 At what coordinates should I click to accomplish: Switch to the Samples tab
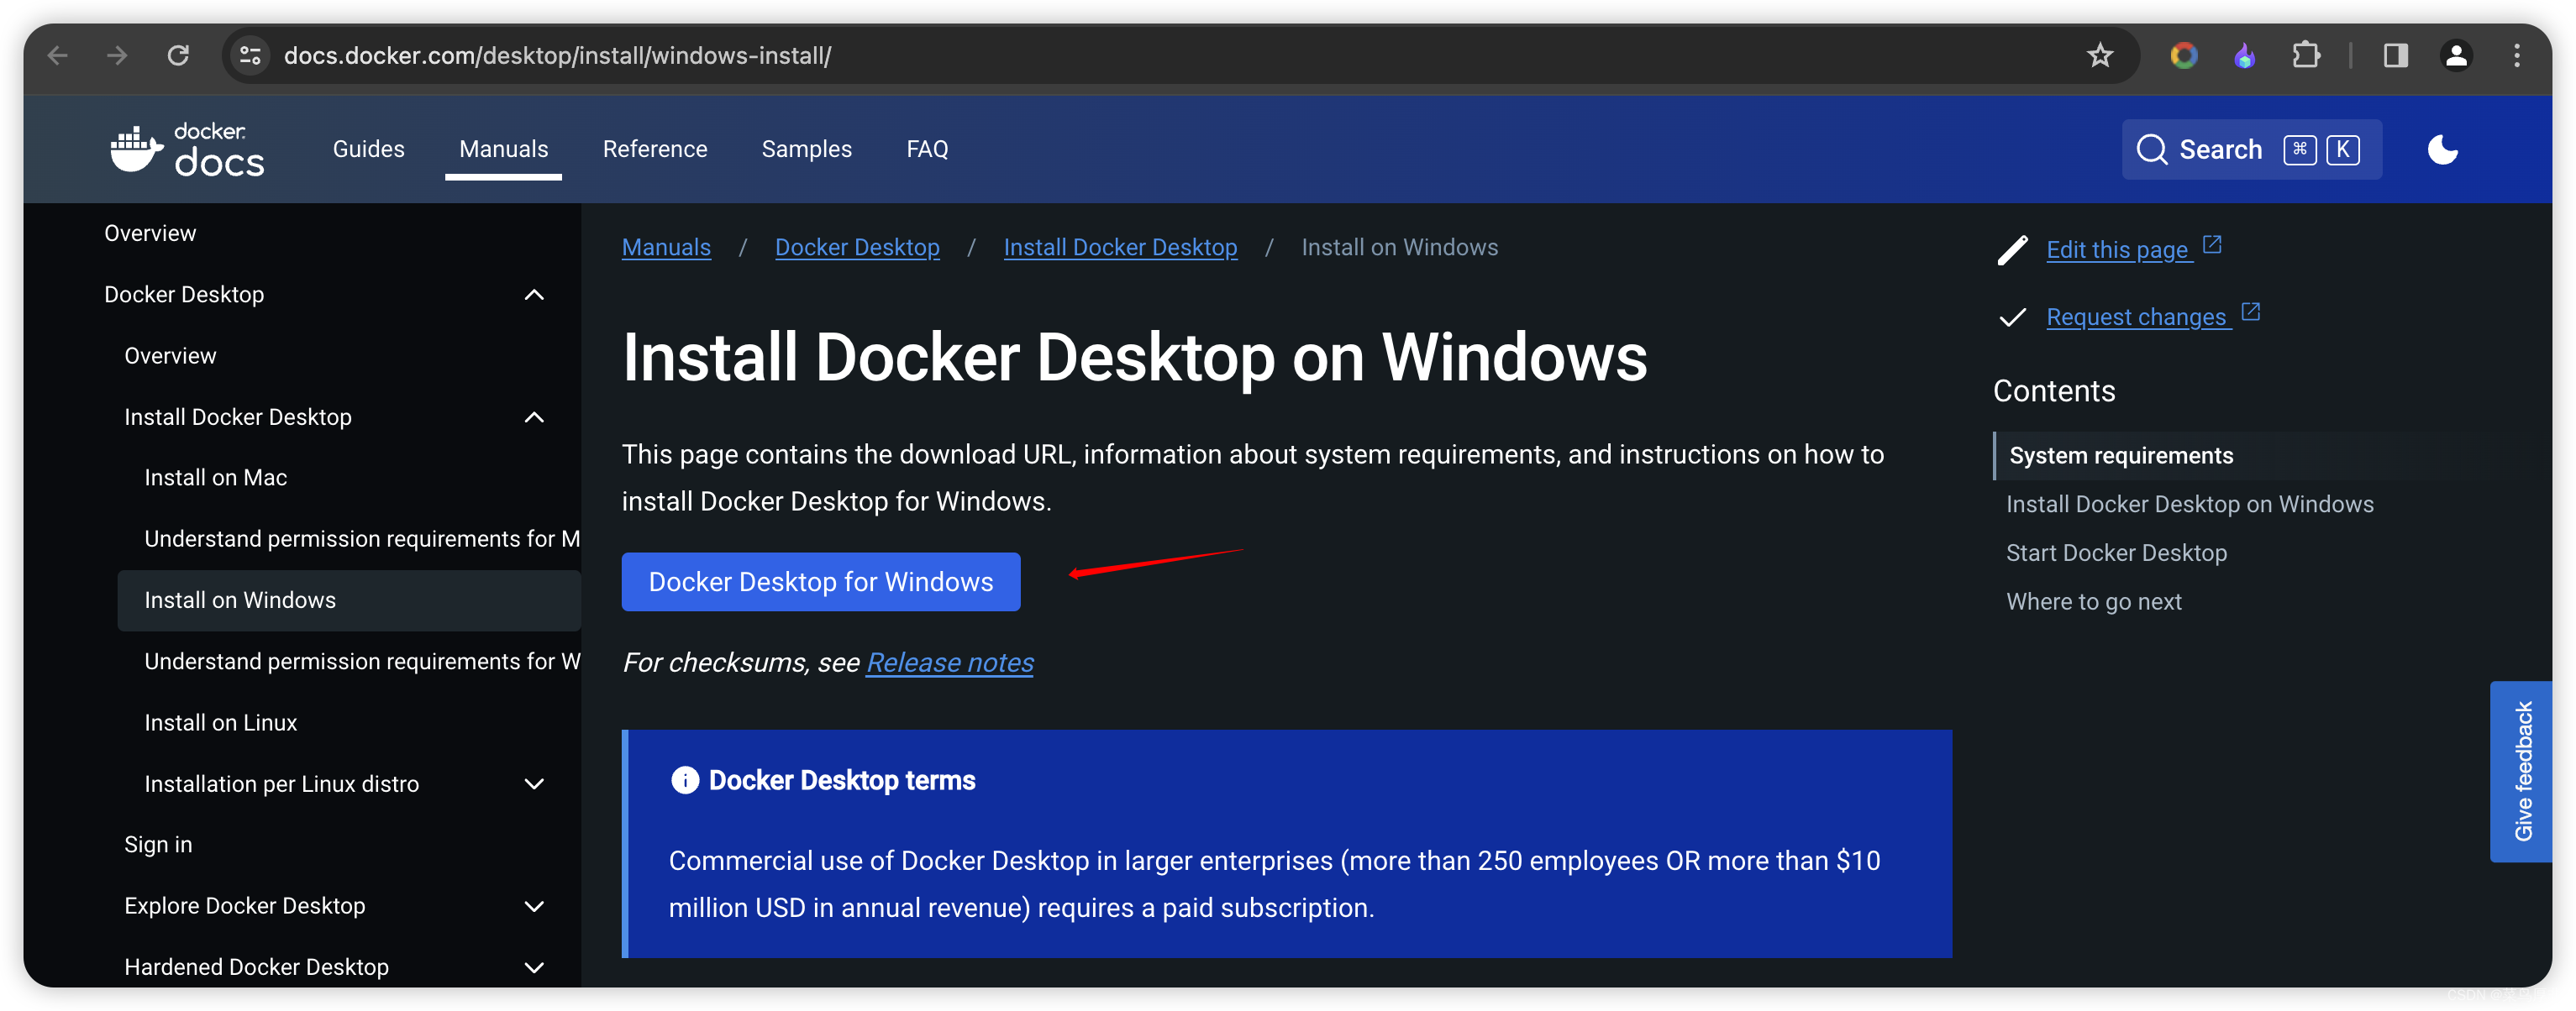pos(806,149)
